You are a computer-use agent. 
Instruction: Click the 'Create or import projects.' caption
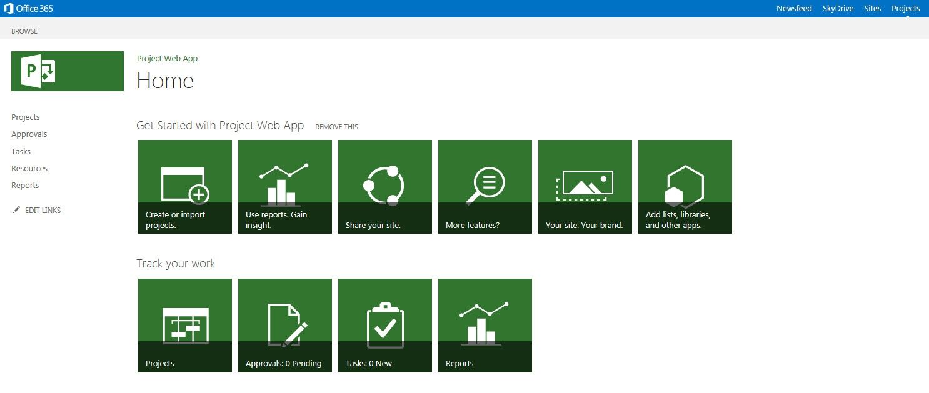(x=175, y=220)
